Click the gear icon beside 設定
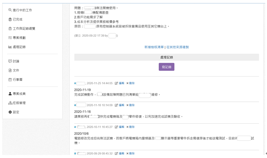The width and height of the screenshot is (267, 158). tap(10, 112)
